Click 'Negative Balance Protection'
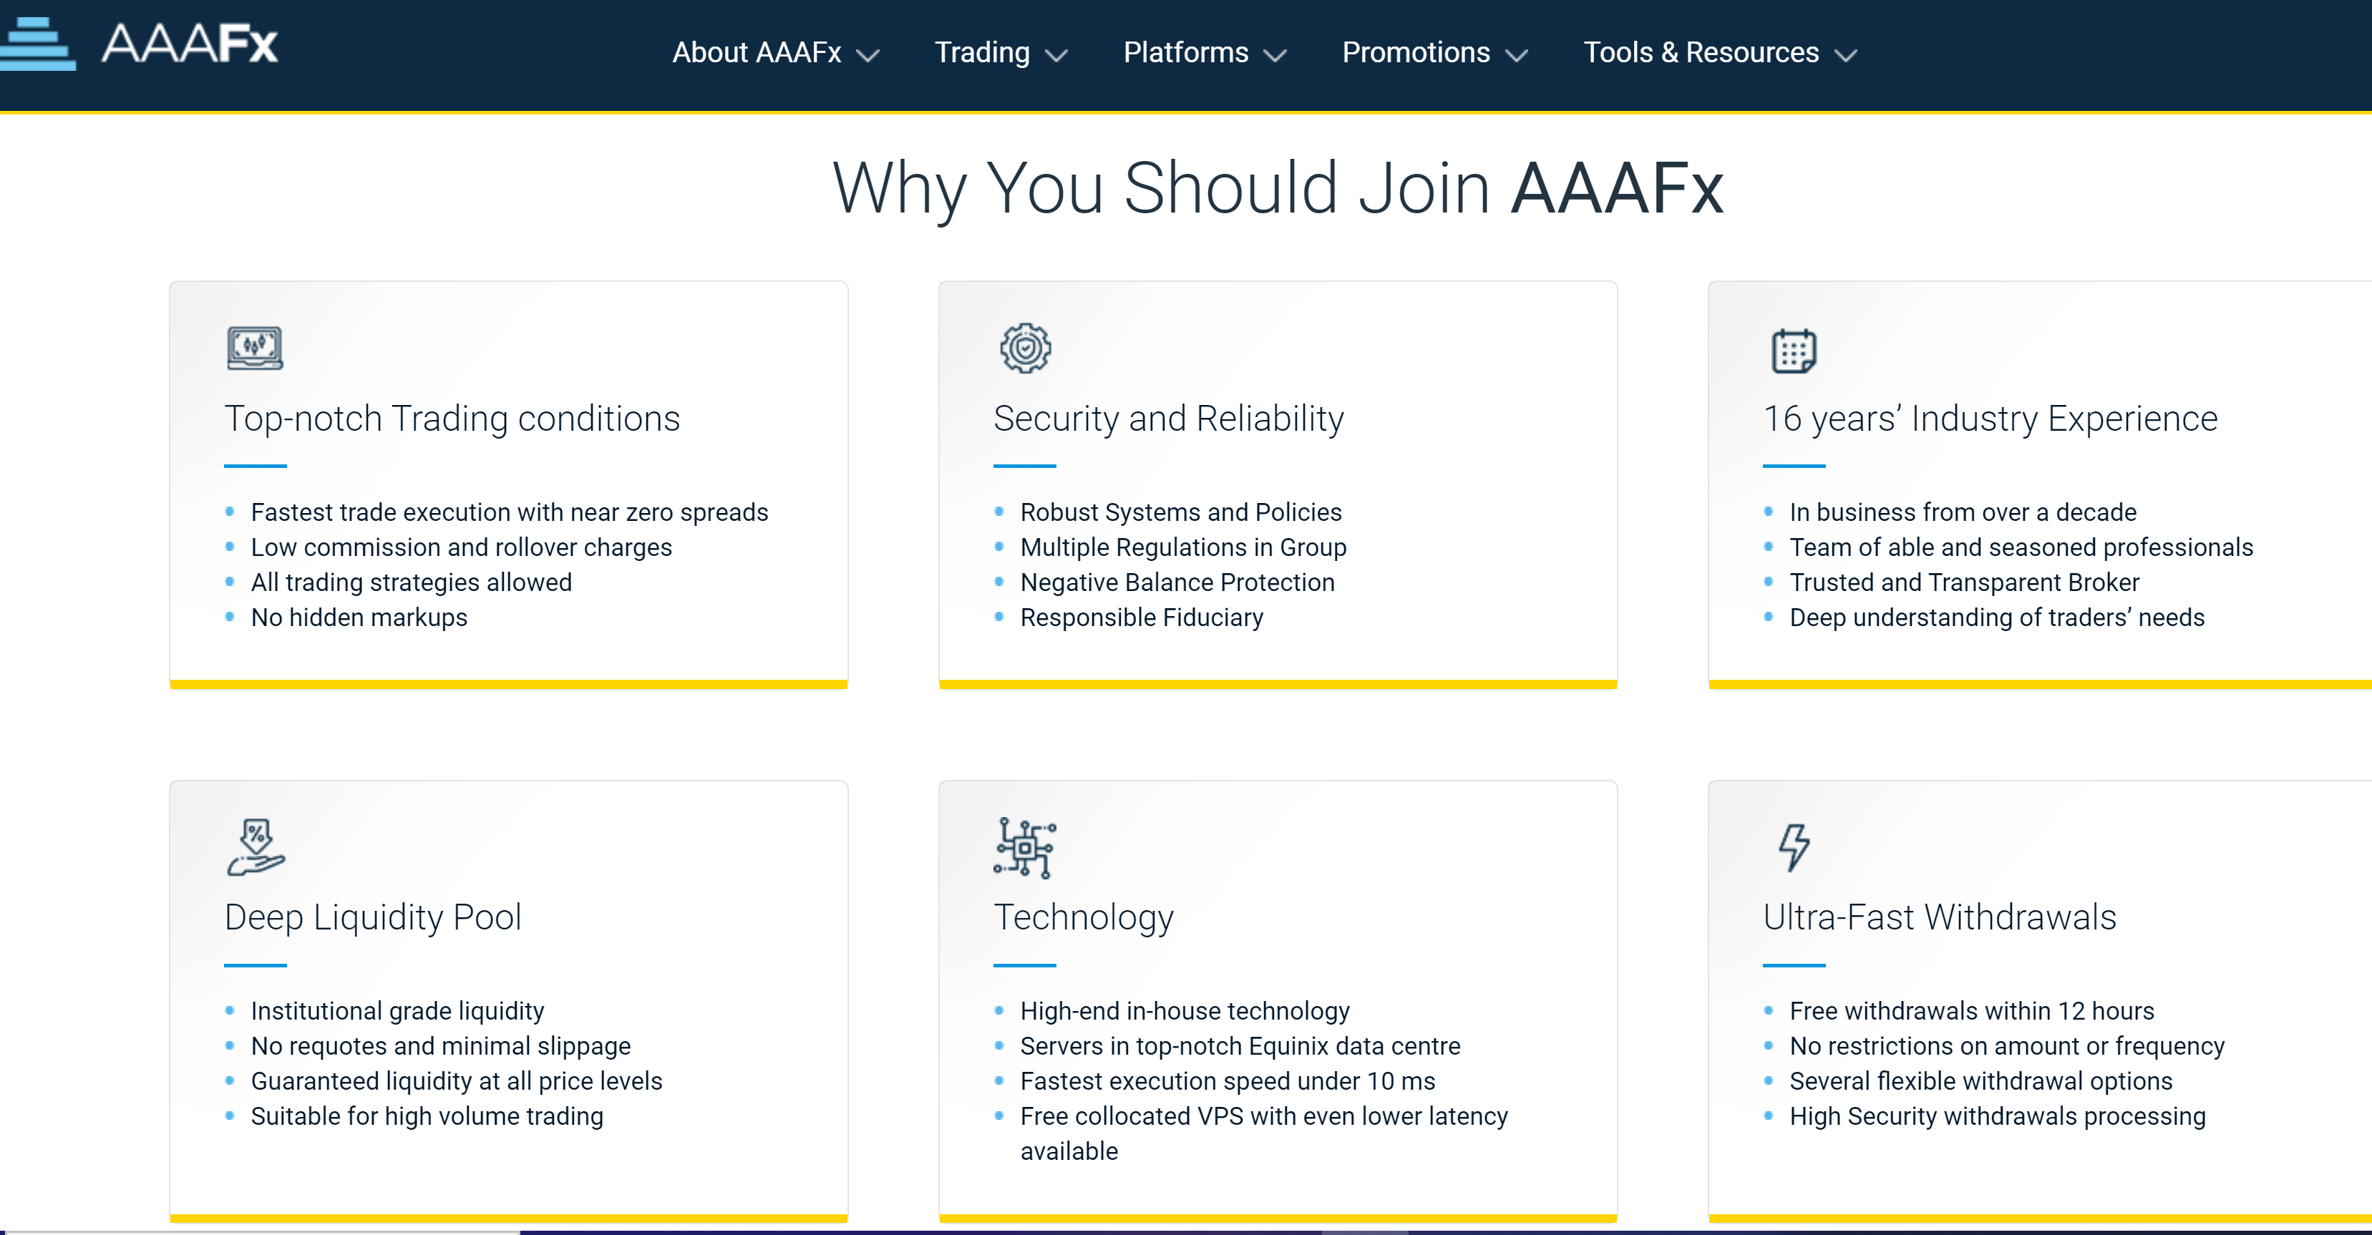This screenshot has height=1235, width=2372. 1177,582
